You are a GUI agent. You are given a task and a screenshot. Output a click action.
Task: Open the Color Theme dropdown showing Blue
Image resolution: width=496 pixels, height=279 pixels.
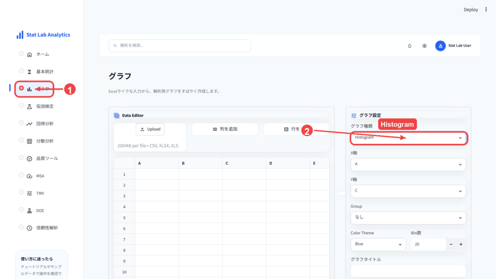[x=378, y=244]
